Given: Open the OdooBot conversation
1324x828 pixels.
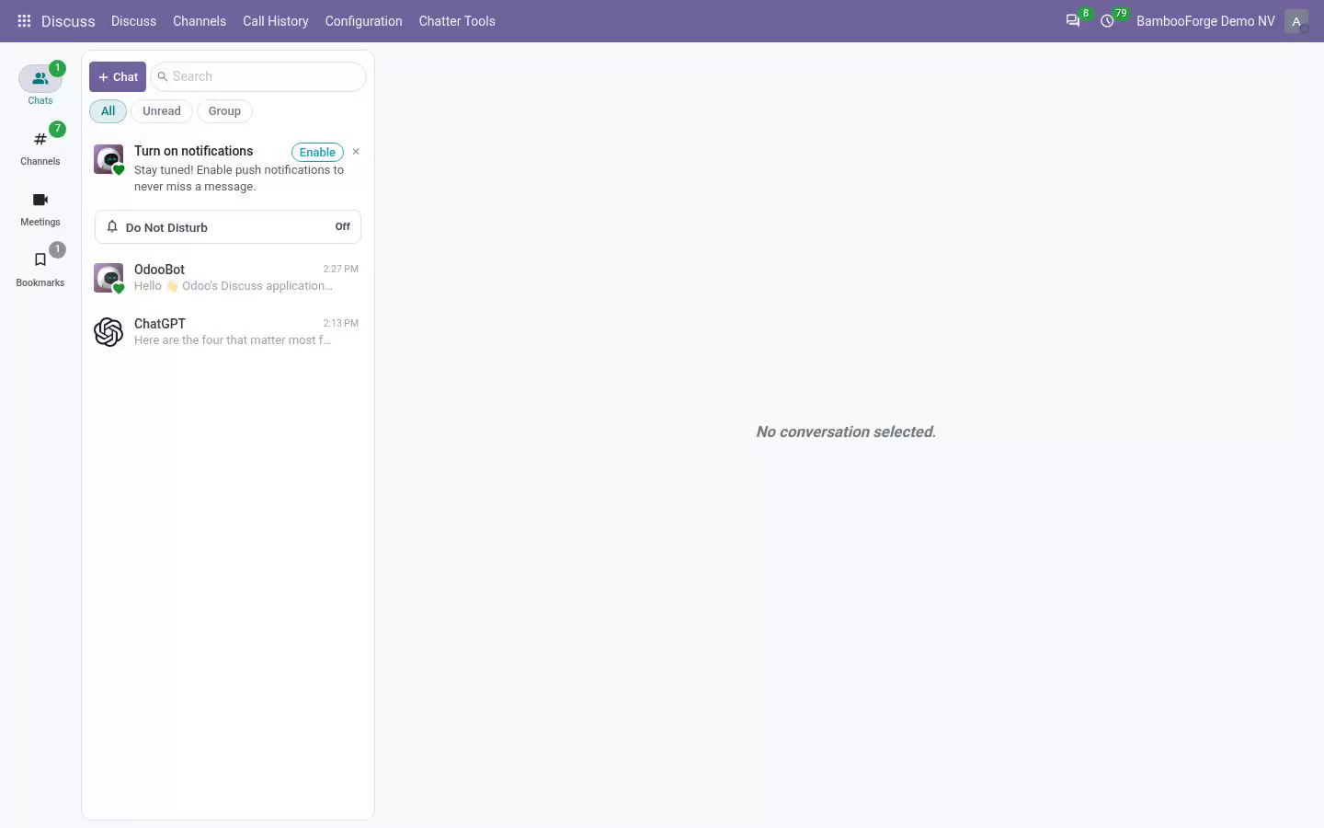Looking at the screenshot, I should tap(228, 278).
